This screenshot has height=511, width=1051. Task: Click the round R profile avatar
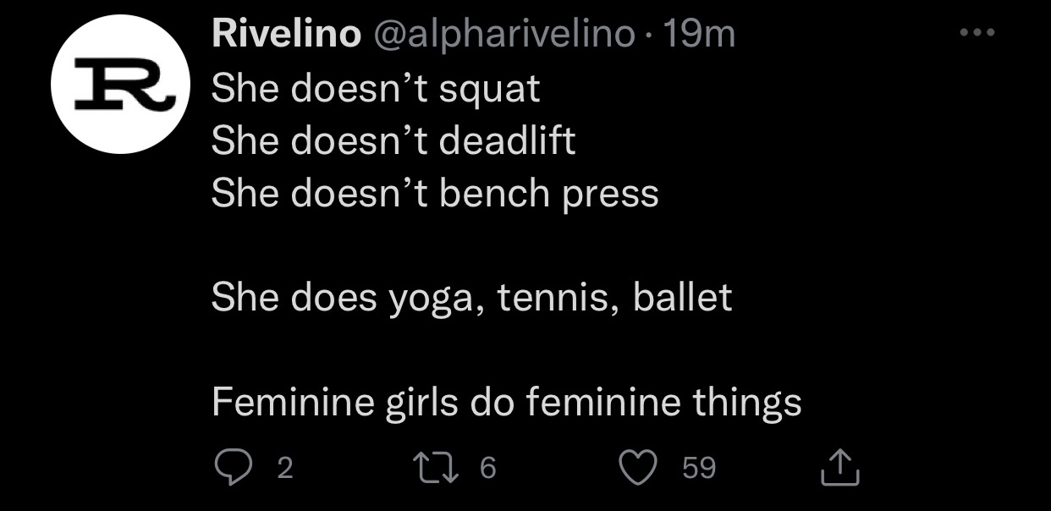[x=120, y=85]
